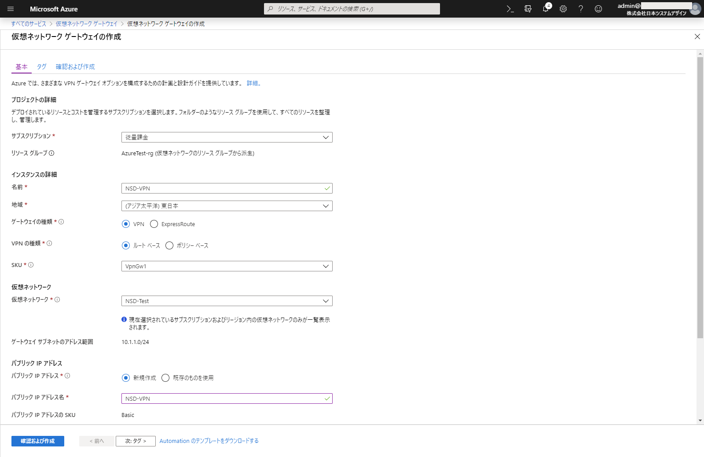
Task: Open the help question mark menu
Action: 581,9
